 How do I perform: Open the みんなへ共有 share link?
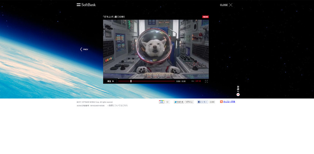coord(229,101)
